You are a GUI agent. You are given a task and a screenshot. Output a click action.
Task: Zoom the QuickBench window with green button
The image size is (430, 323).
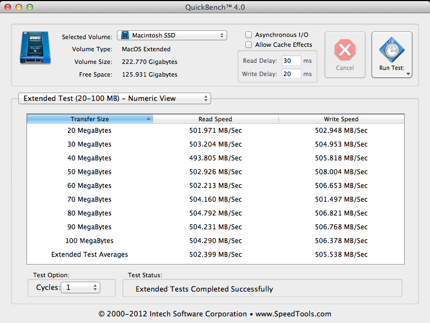[x=30, y=7]
